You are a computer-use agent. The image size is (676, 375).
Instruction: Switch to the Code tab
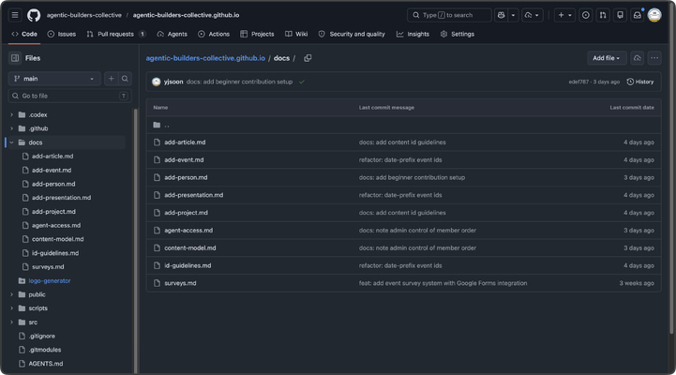[24, 34]
